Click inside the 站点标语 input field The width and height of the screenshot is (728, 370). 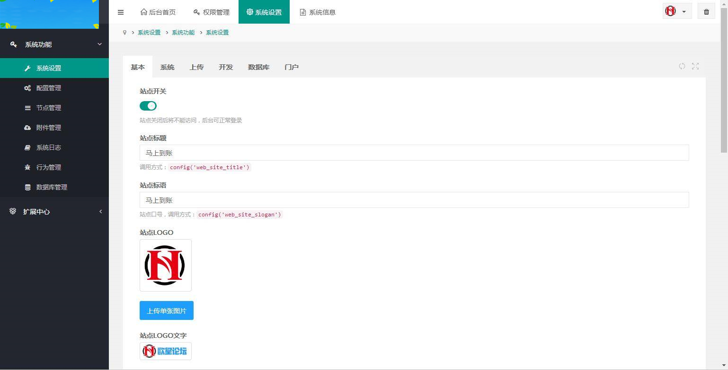pyautogui.click(x=414, y=200)
